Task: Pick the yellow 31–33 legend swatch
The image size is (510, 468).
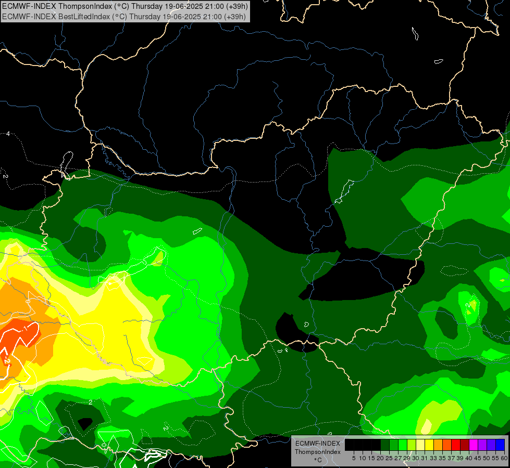Action: (429, 445)
